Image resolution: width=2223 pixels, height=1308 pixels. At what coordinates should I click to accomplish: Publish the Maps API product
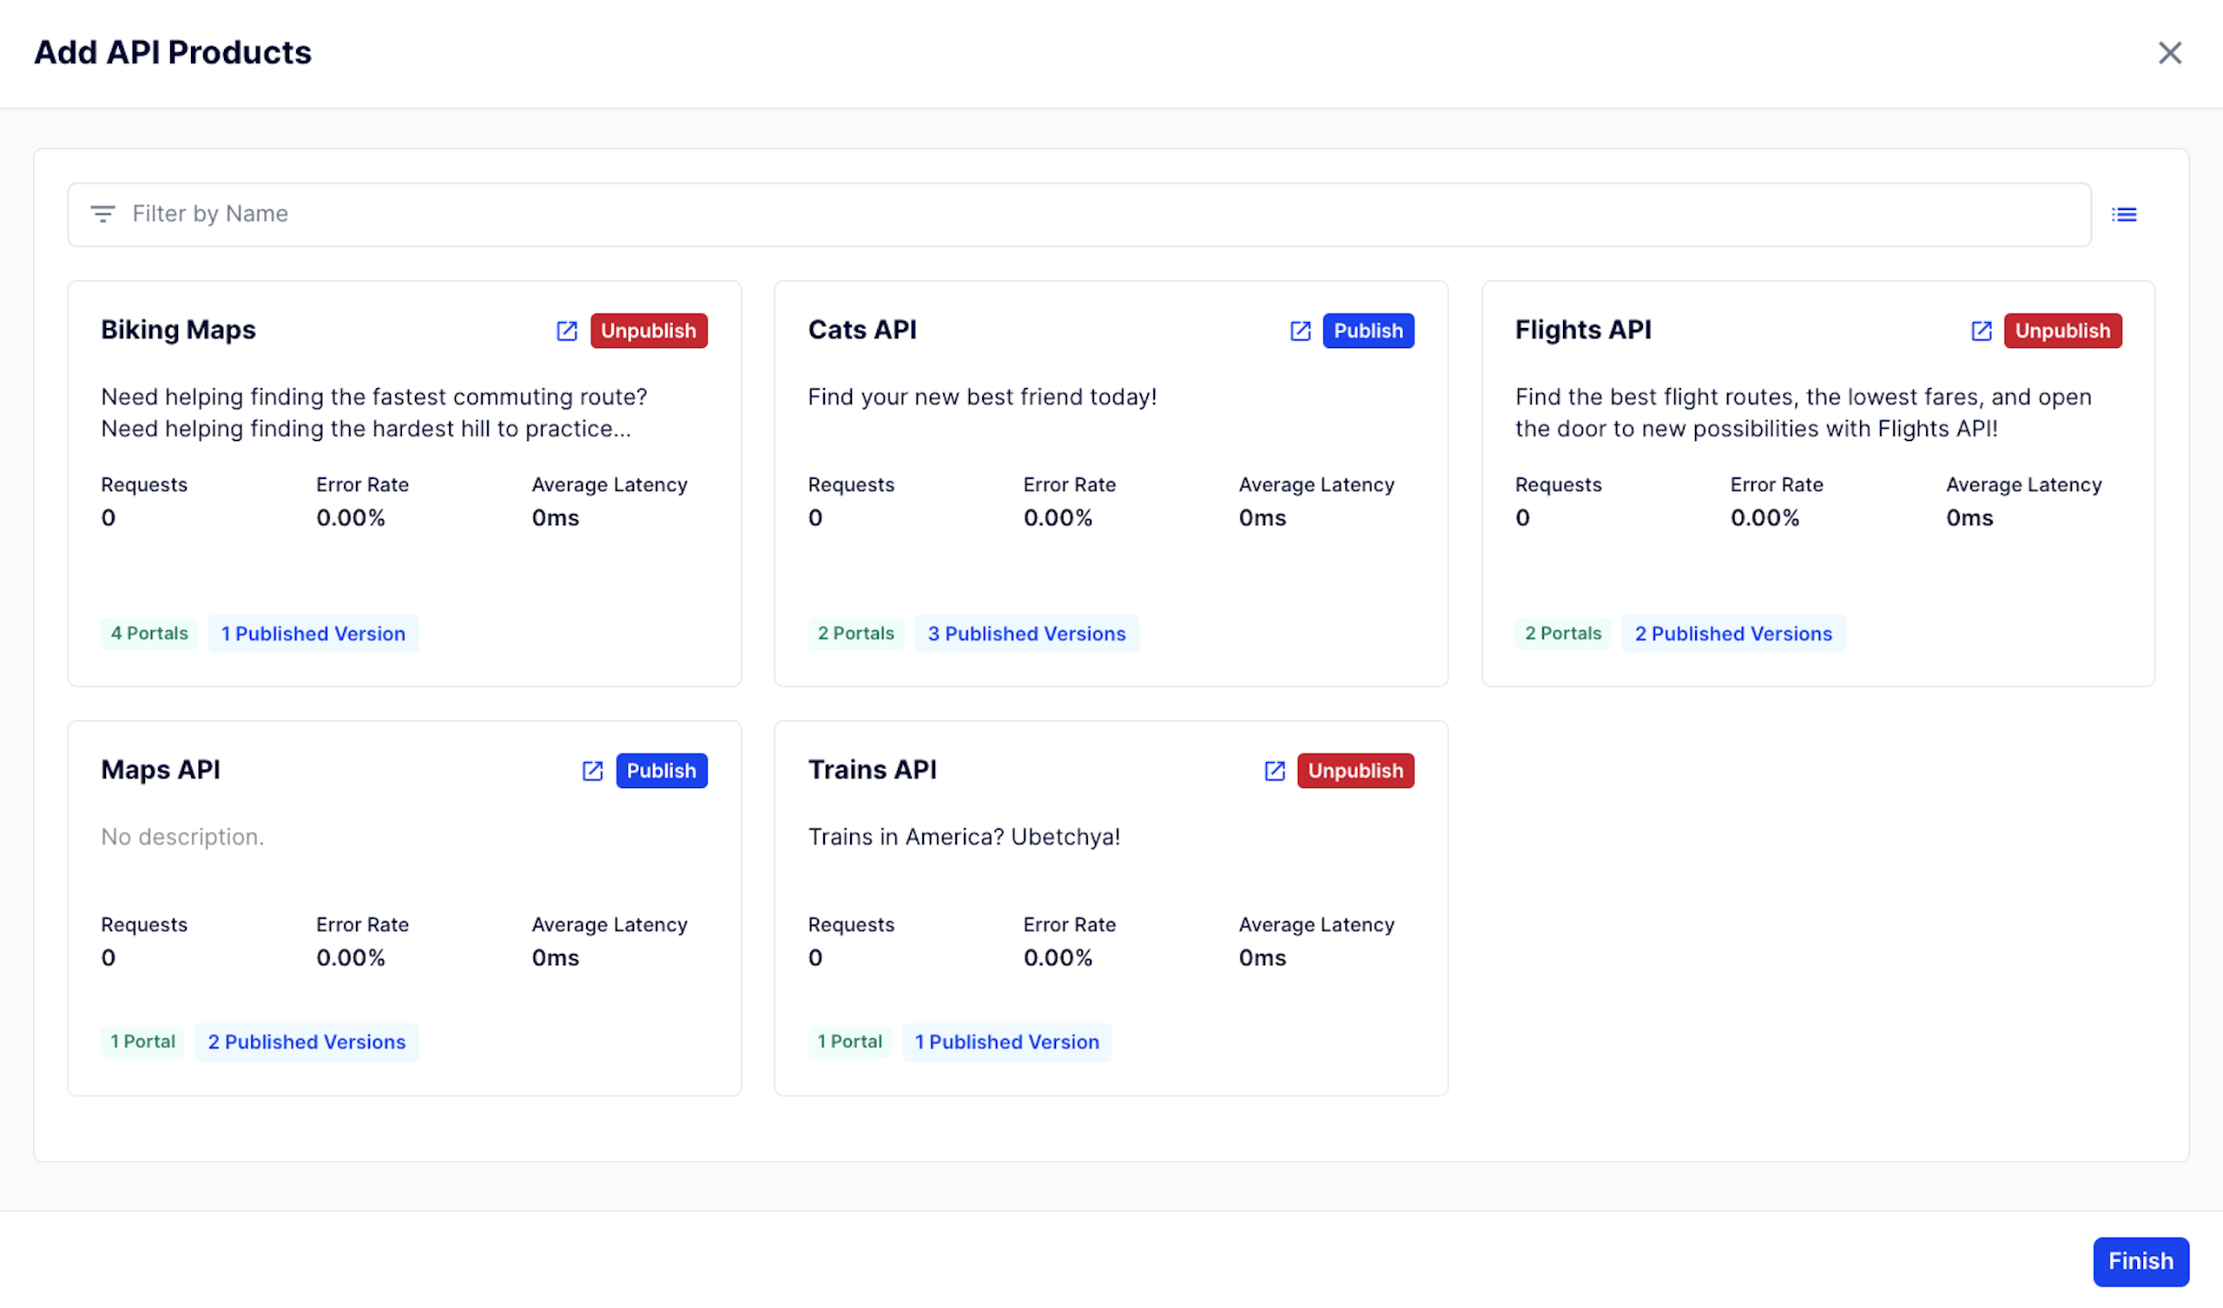tap(661, 771)
